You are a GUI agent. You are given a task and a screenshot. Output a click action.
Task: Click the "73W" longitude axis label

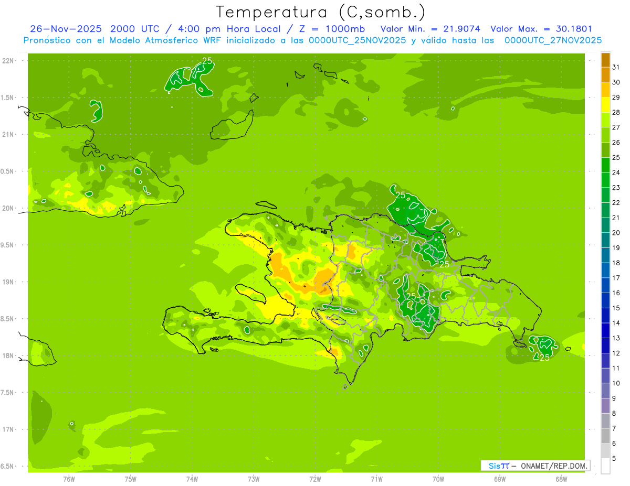pos(254,479)
